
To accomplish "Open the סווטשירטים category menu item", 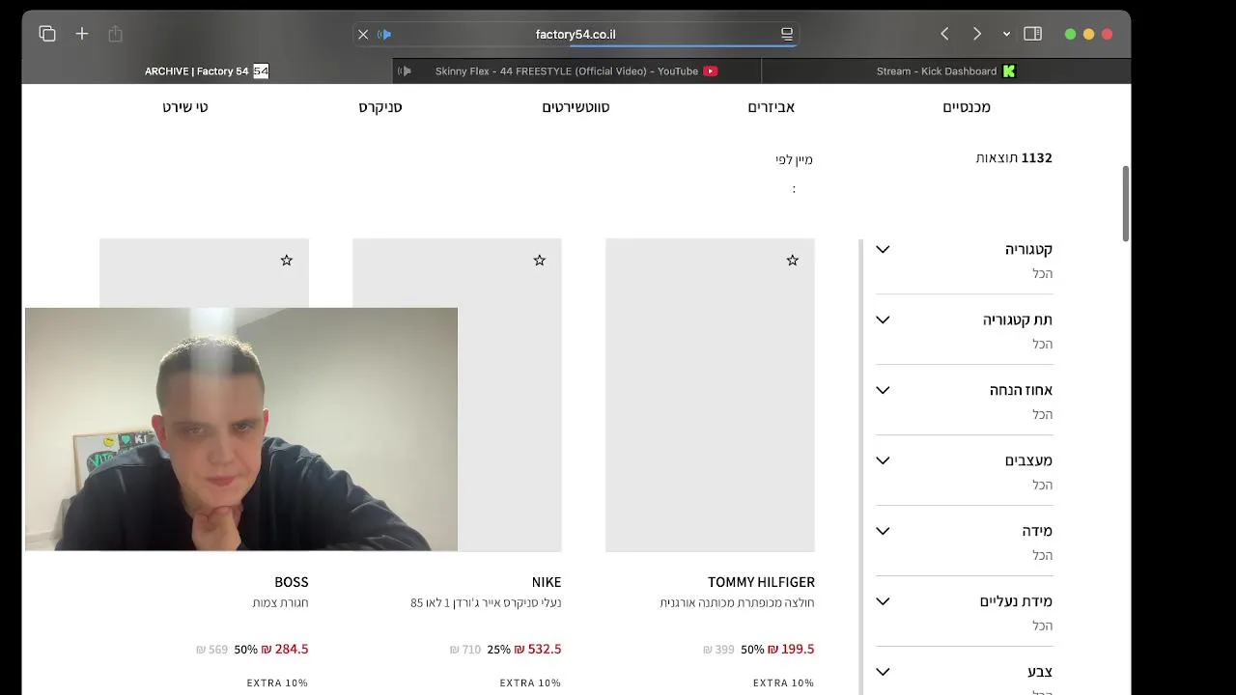I will (576, 107).
